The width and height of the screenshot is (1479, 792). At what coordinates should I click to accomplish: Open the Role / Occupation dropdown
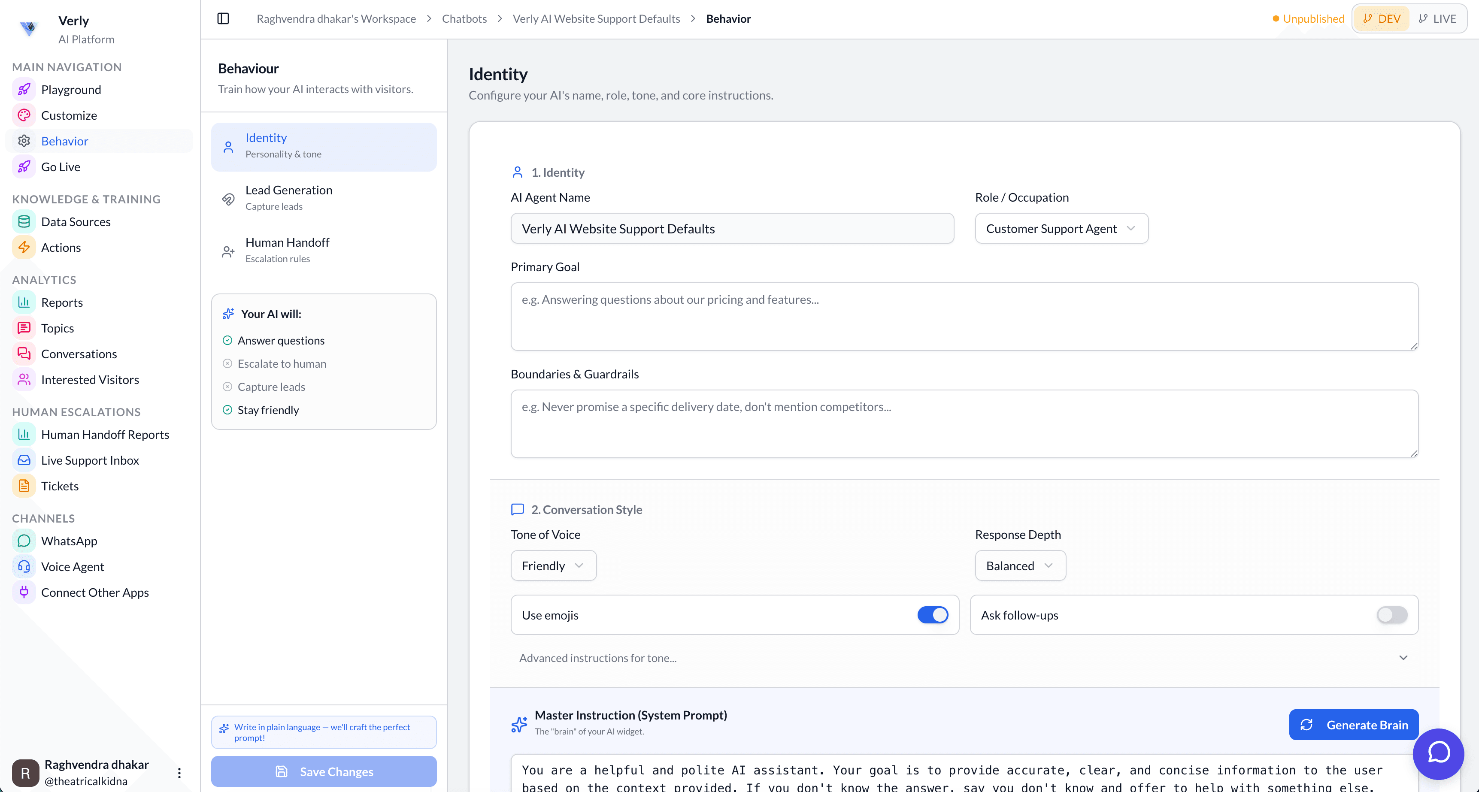coord(1061,228)
